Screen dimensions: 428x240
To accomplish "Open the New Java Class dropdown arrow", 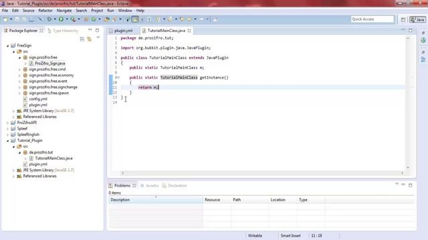I will pos(100,19).
